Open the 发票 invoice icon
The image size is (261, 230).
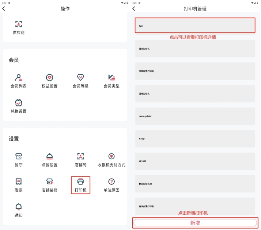point(19,182)
